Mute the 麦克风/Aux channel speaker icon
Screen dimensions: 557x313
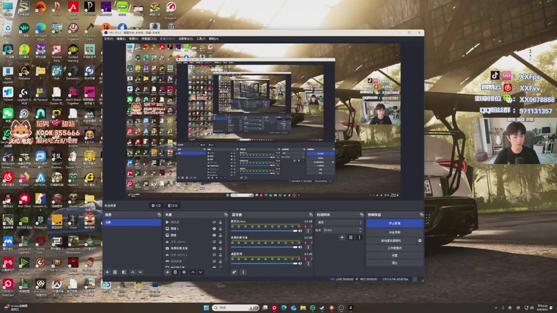pos(301,231)
